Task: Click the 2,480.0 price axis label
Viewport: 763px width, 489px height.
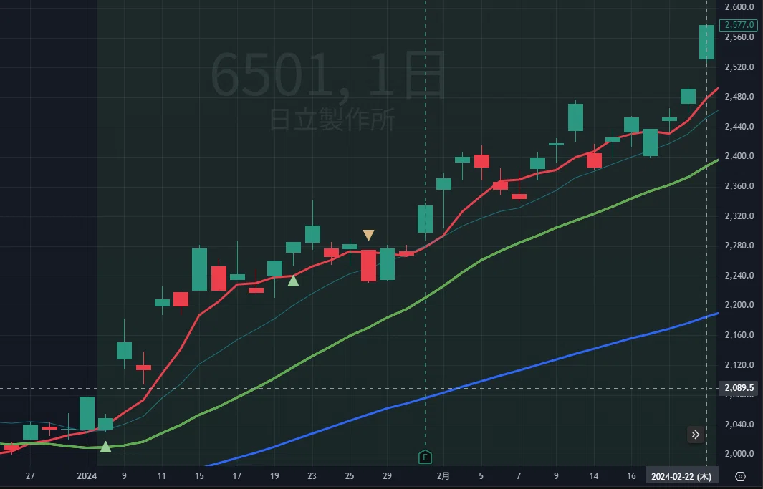Action: pyautogui.click(x=739, y=97)
